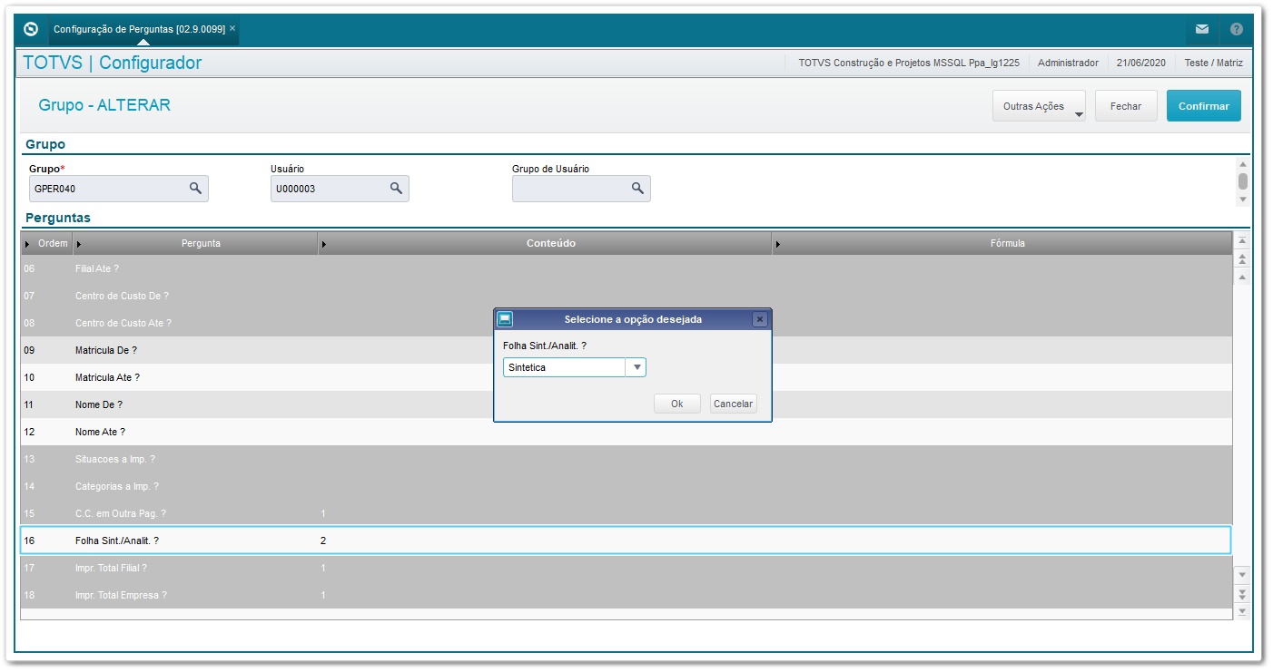Page up in Perguntas grid scrollbar
Viewport: 1273px width, 672px height.
[x=1242, y=259]
